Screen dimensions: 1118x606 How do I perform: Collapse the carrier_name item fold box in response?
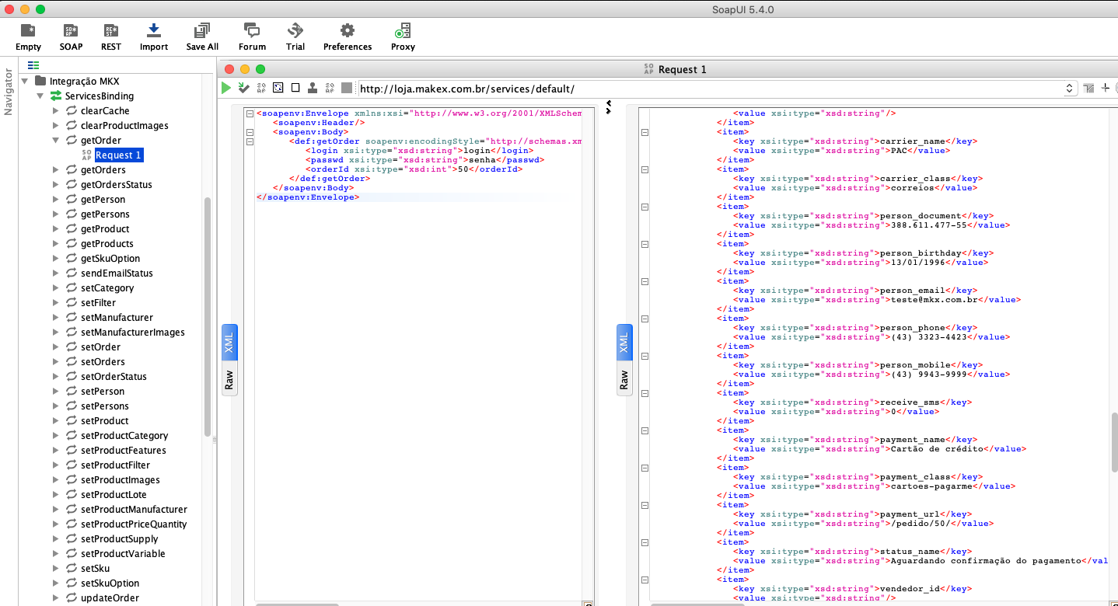click(x=645, y=132)
